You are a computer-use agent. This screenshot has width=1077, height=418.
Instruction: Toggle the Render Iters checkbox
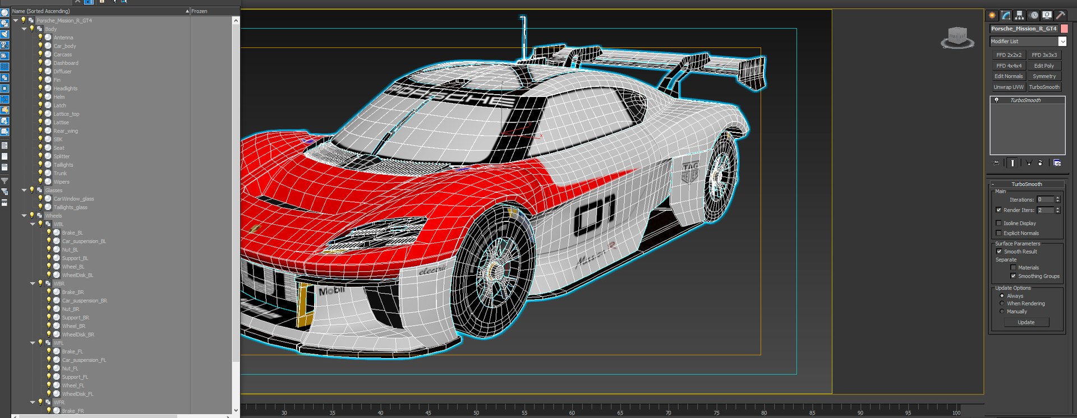pyautogui.click(x=998, y=210)
